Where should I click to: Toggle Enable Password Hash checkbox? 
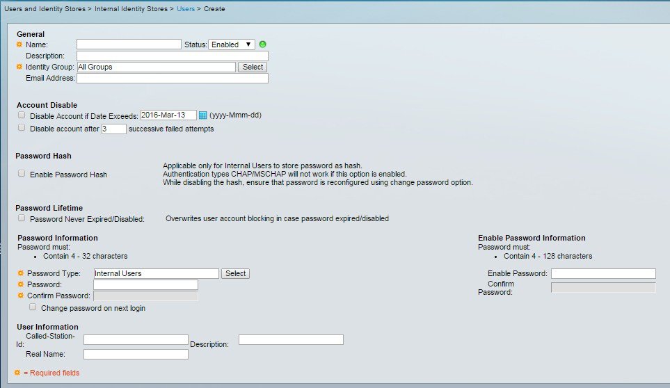coord(22,173)
